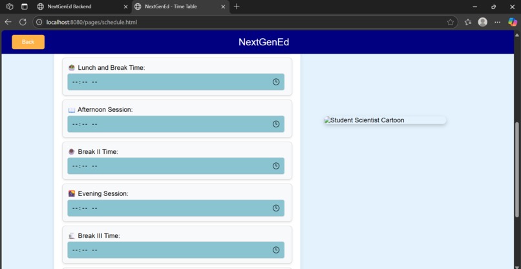Close the NextGenEd Backend tab
Image resolution: width=521 pixels, height=269 pixels.
(125, 6)
